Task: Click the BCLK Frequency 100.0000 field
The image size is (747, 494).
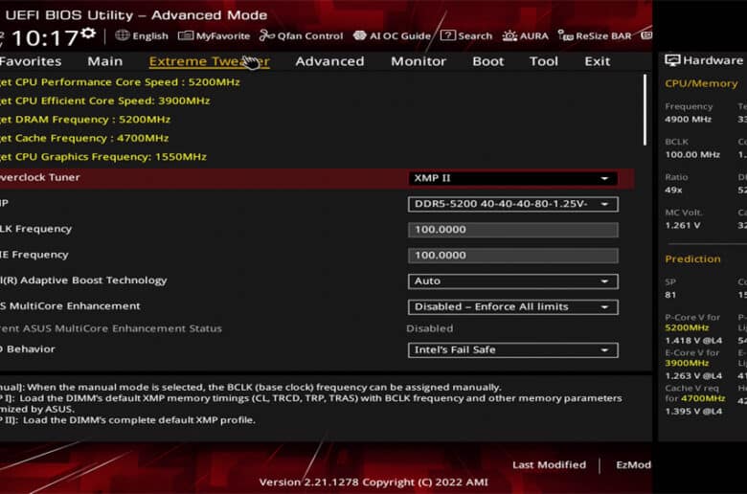Action: point(513,230)
